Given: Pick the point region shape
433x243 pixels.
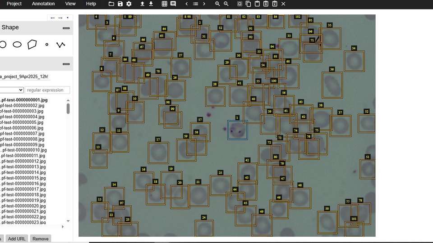Looking at the screenshot, I should point(46,45).
